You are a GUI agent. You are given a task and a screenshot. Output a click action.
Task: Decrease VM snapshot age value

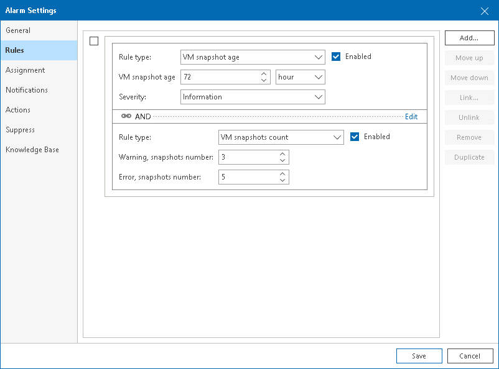(x=265, y=81)
